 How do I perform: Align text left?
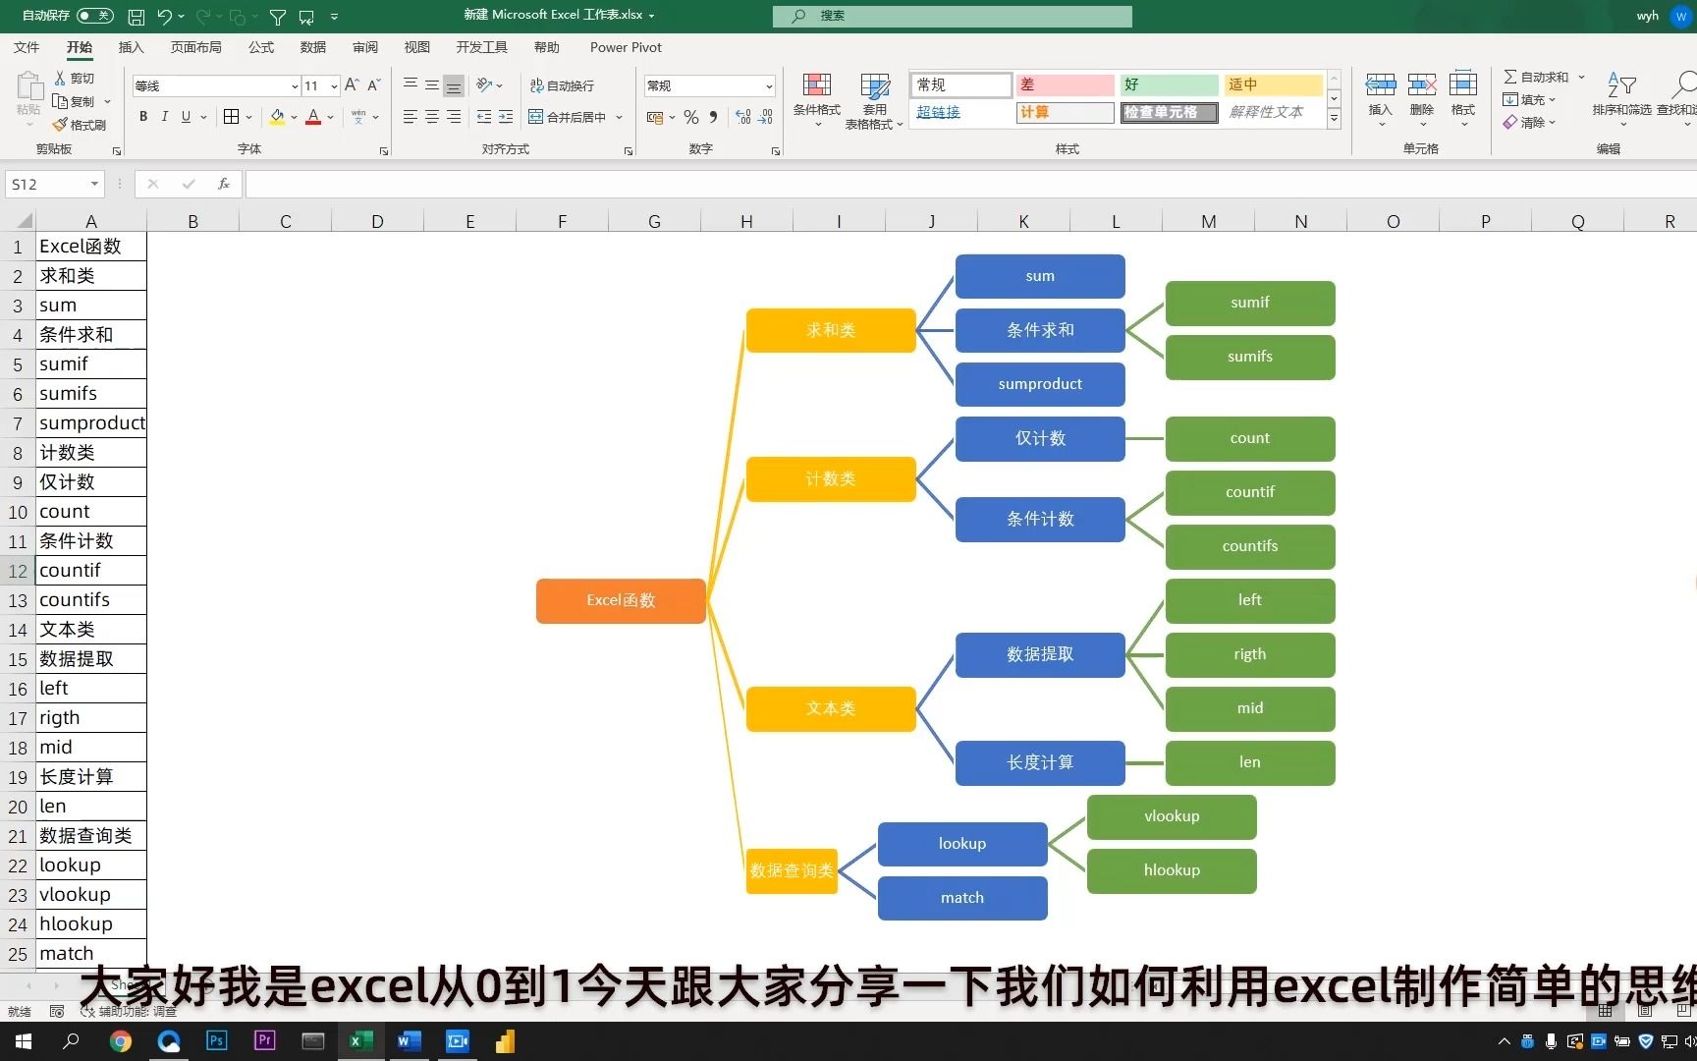(411, 117)
